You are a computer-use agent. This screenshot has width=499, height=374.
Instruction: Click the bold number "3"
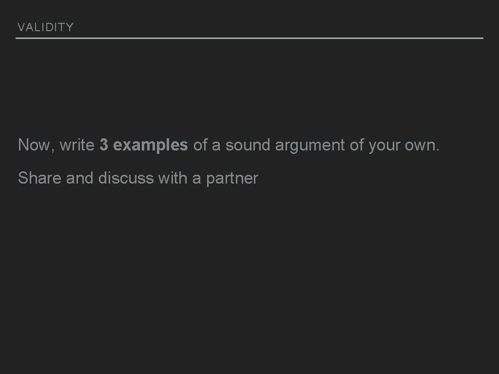click(x=104, y=145)
